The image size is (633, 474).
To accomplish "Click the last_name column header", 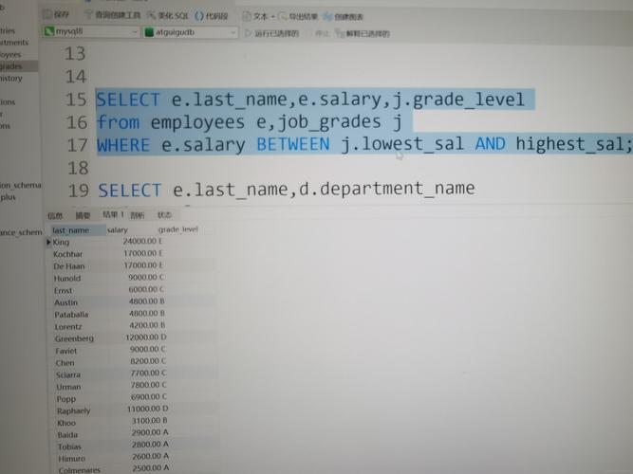I will [x=78, y=230].
